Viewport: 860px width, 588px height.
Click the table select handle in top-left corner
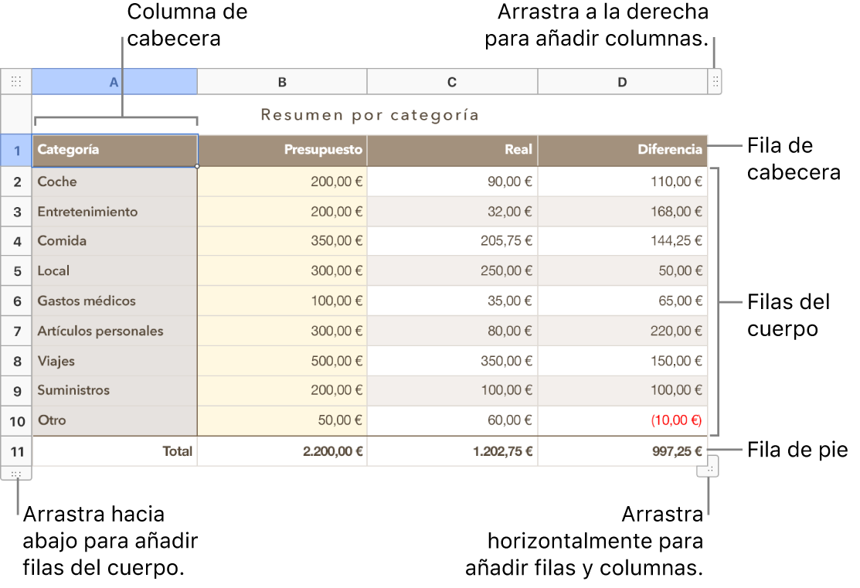click(16, 81)
